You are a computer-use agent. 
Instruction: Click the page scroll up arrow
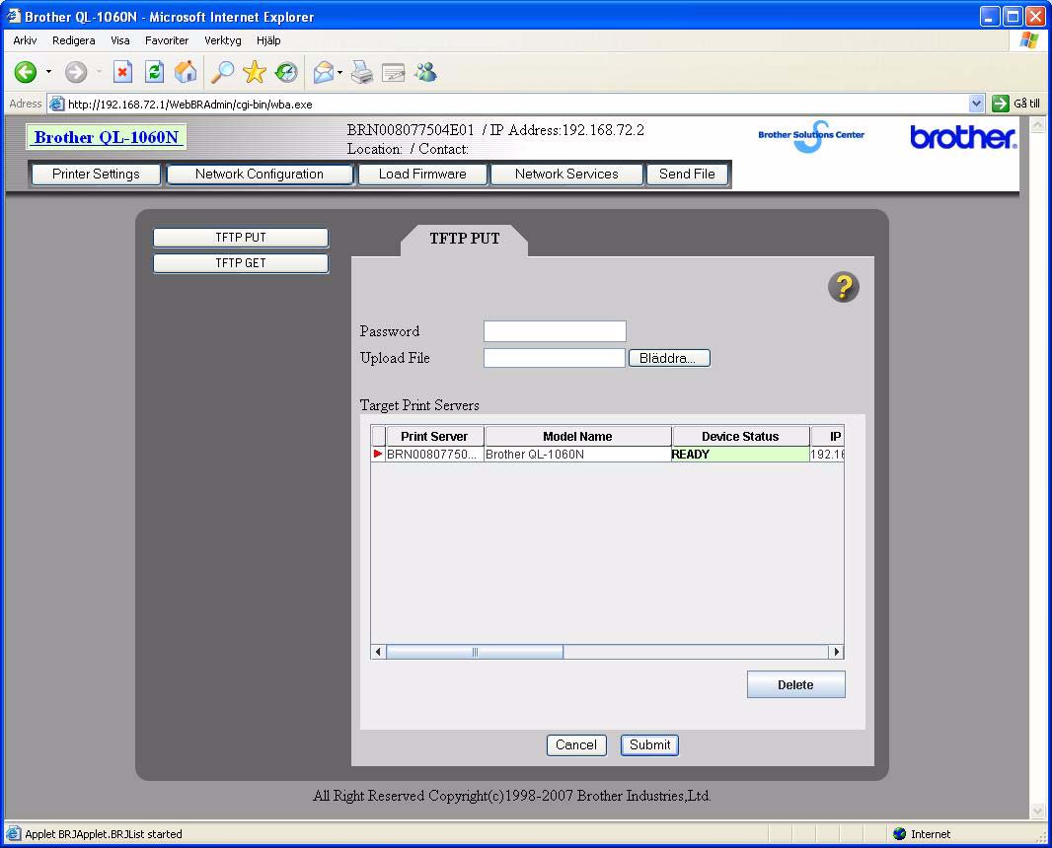tap(1037, 124)
